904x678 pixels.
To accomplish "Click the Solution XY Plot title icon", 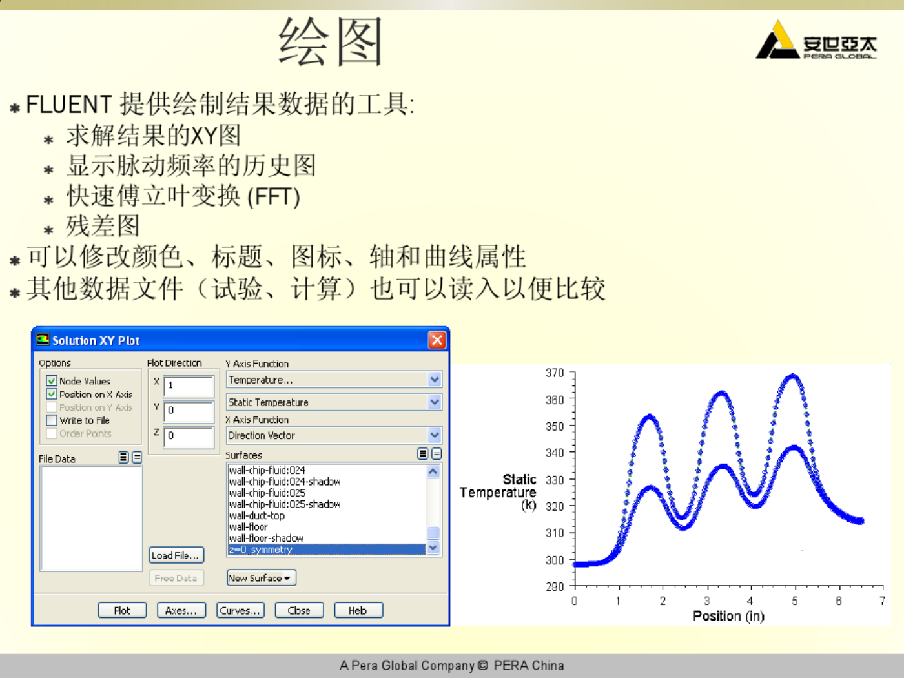I will click(43, 340).
